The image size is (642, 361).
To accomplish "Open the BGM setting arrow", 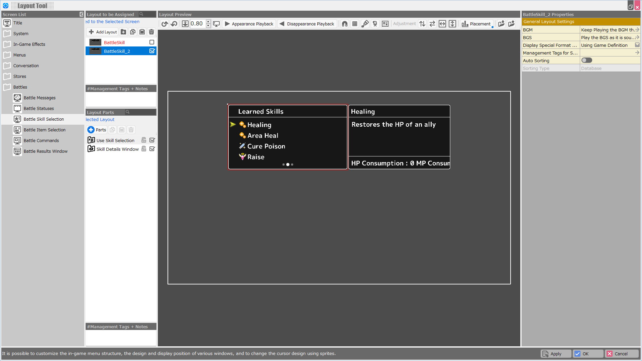I will tap(637, 30).
